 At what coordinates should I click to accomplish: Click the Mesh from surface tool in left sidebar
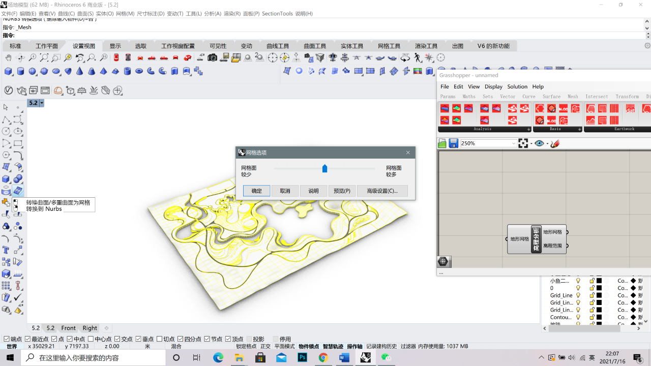click(x=18, y=191)
